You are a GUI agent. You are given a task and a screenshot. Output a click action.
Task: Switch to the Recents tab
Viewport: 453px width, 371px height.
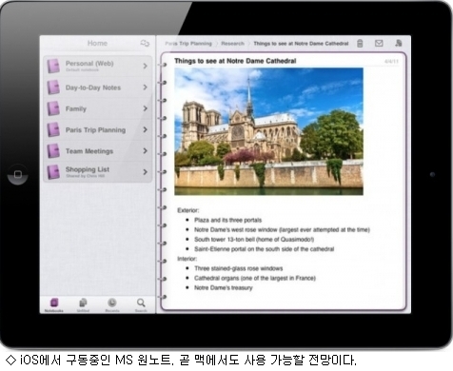click(112, 305)
